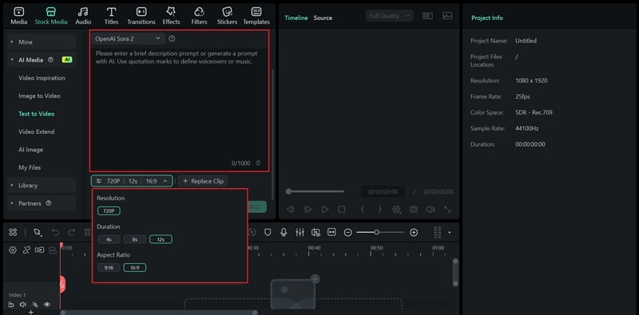Zoom in timeline with plus button

(414, 232)
